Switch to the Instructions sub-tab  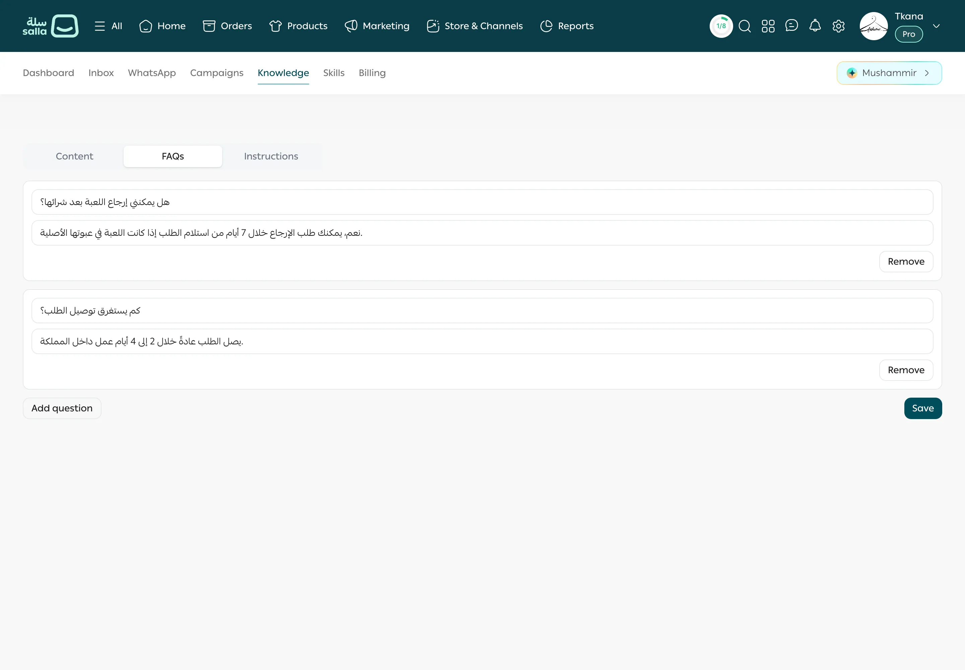pos(271,156)
